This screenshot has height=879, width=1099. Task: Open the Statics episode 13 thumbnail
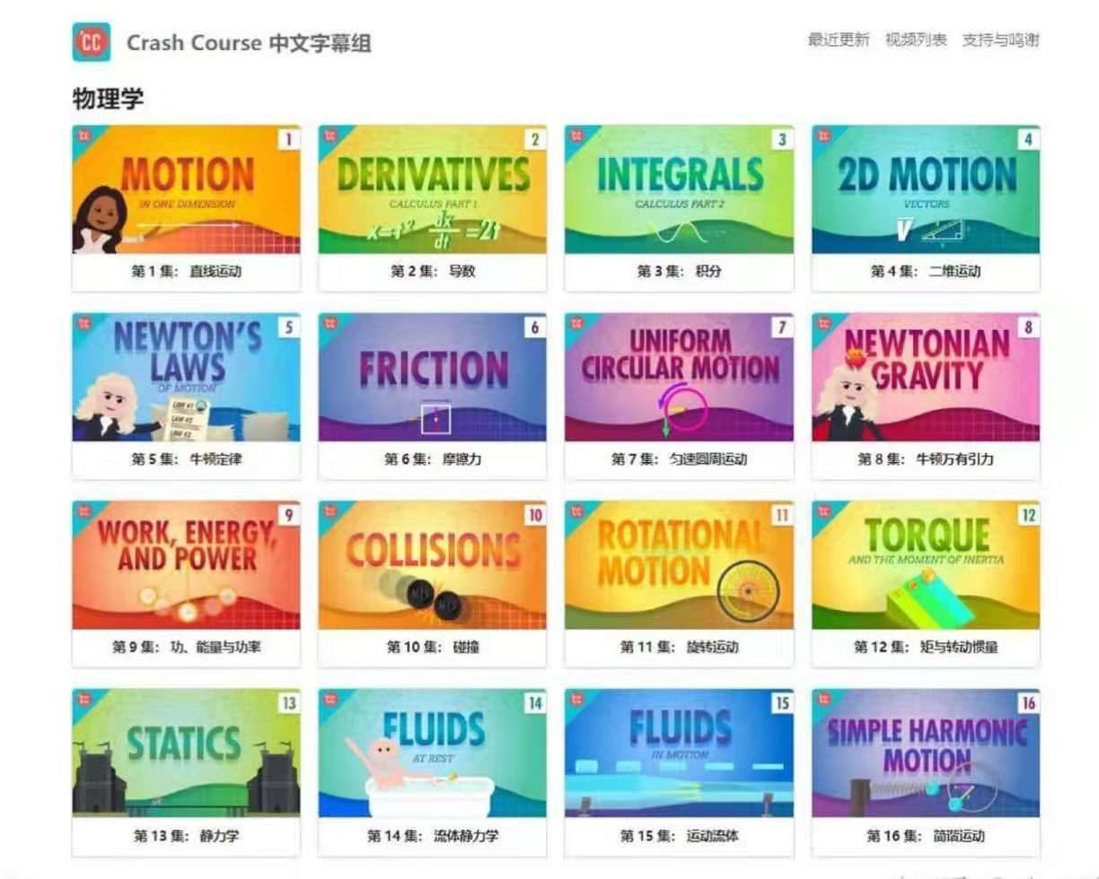[x=187, y=753]
